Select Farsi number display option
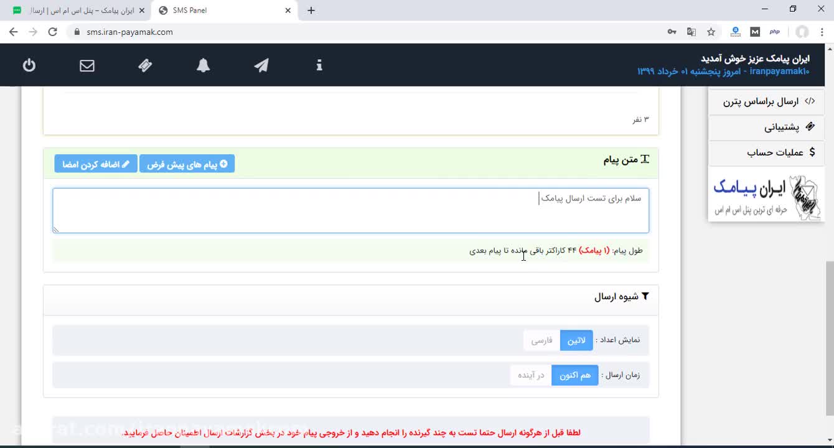The height and width of the screenshot is (448, 834). [x=541, y=340]
